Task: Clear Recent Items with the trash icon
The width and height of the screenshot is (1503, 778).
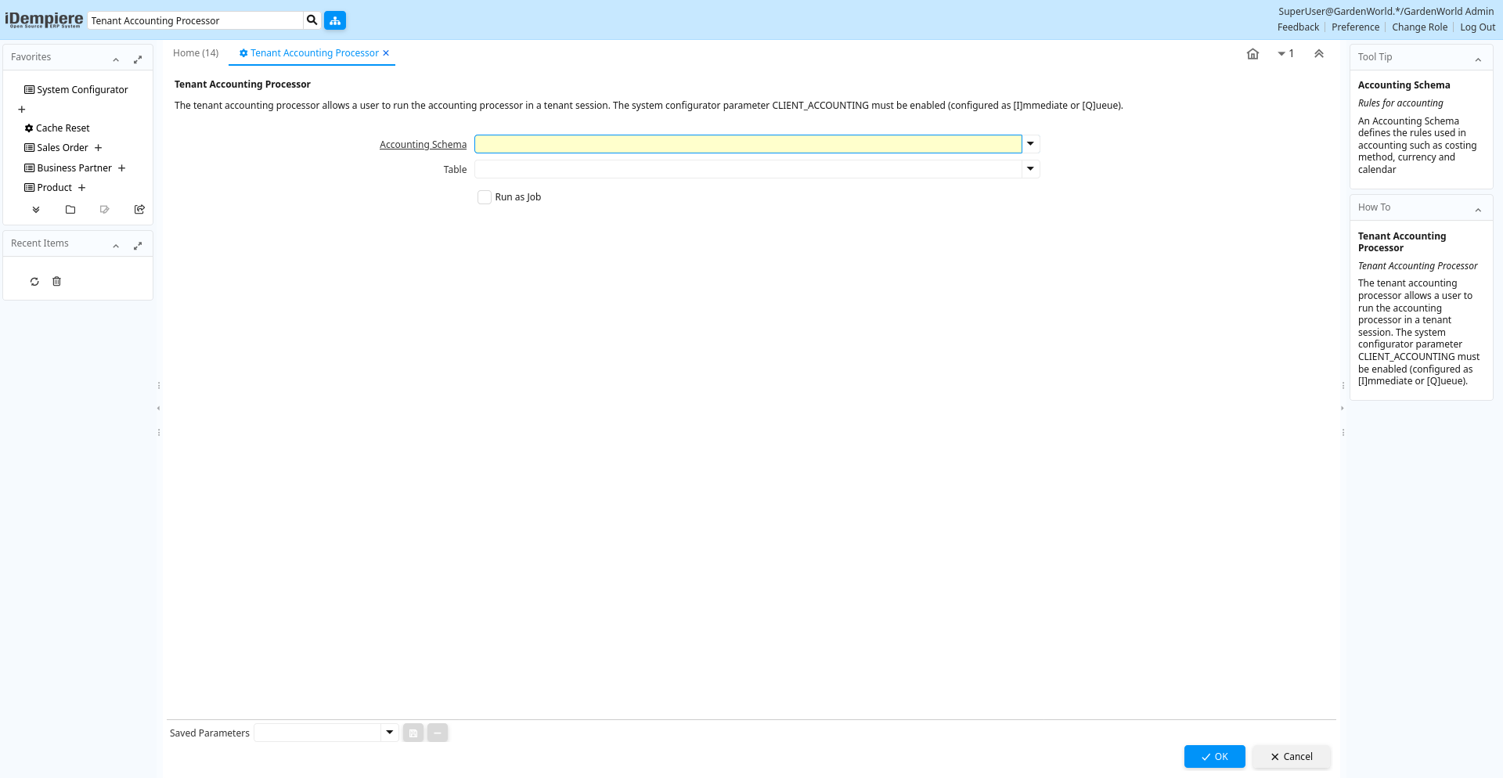Action: tap(56, 282)
